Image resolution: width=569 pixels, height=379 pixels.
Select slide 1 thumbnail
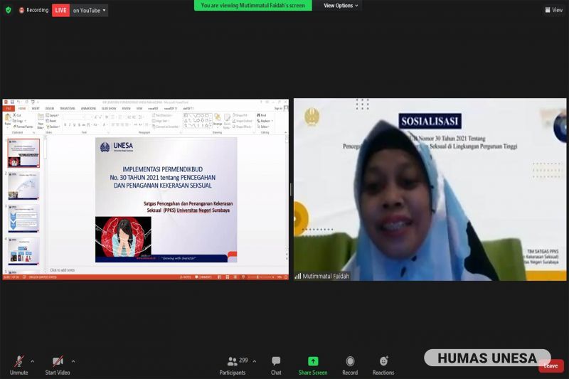pos(24,153)
